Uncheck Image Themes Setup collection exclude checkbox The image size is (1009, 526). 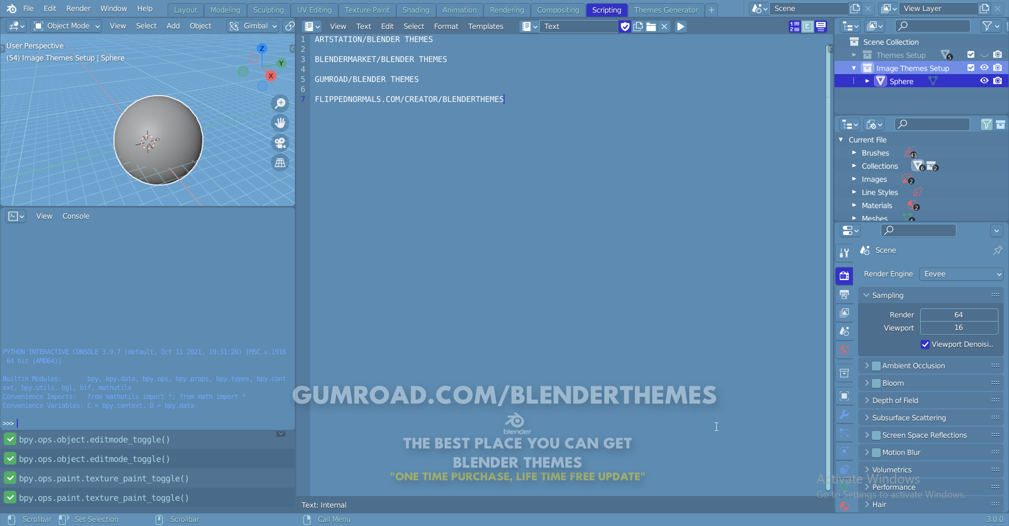click(971, 68)
